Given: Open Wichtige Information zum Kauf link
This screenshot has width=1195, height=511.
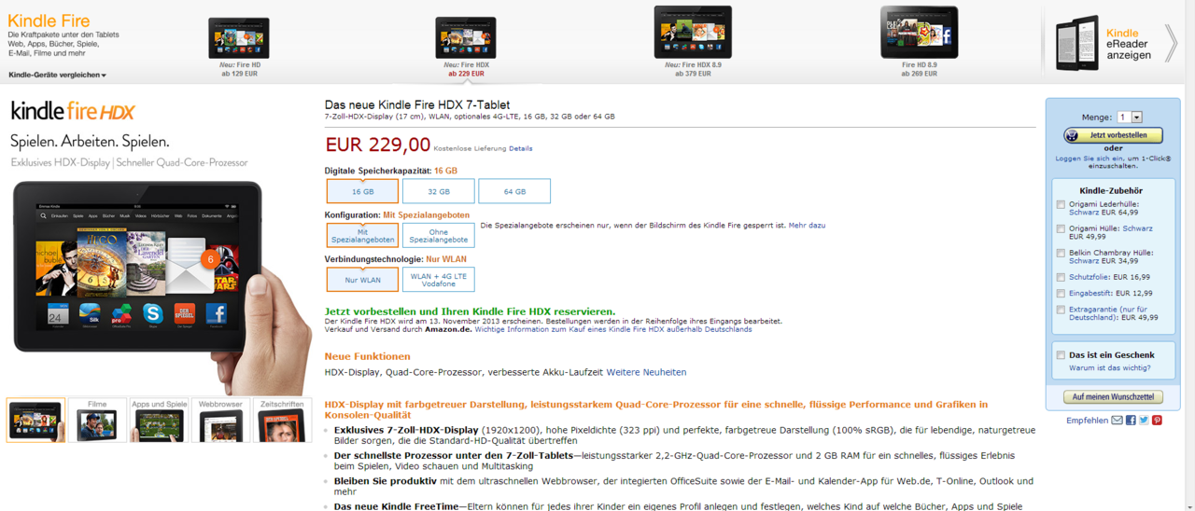Looking at the screenshot, I should pos(613,329).
